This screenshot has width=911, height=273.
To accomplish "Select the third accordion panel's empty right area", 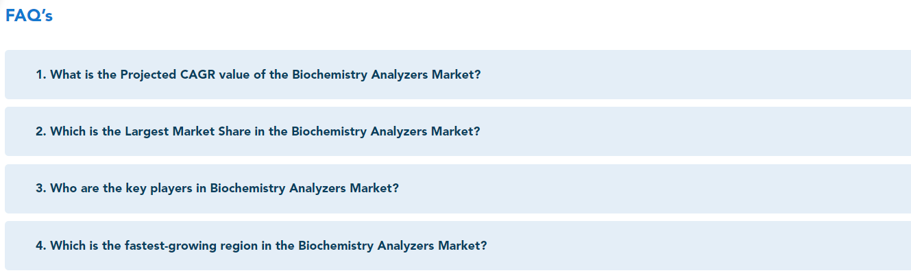I will tap(655, 188).
